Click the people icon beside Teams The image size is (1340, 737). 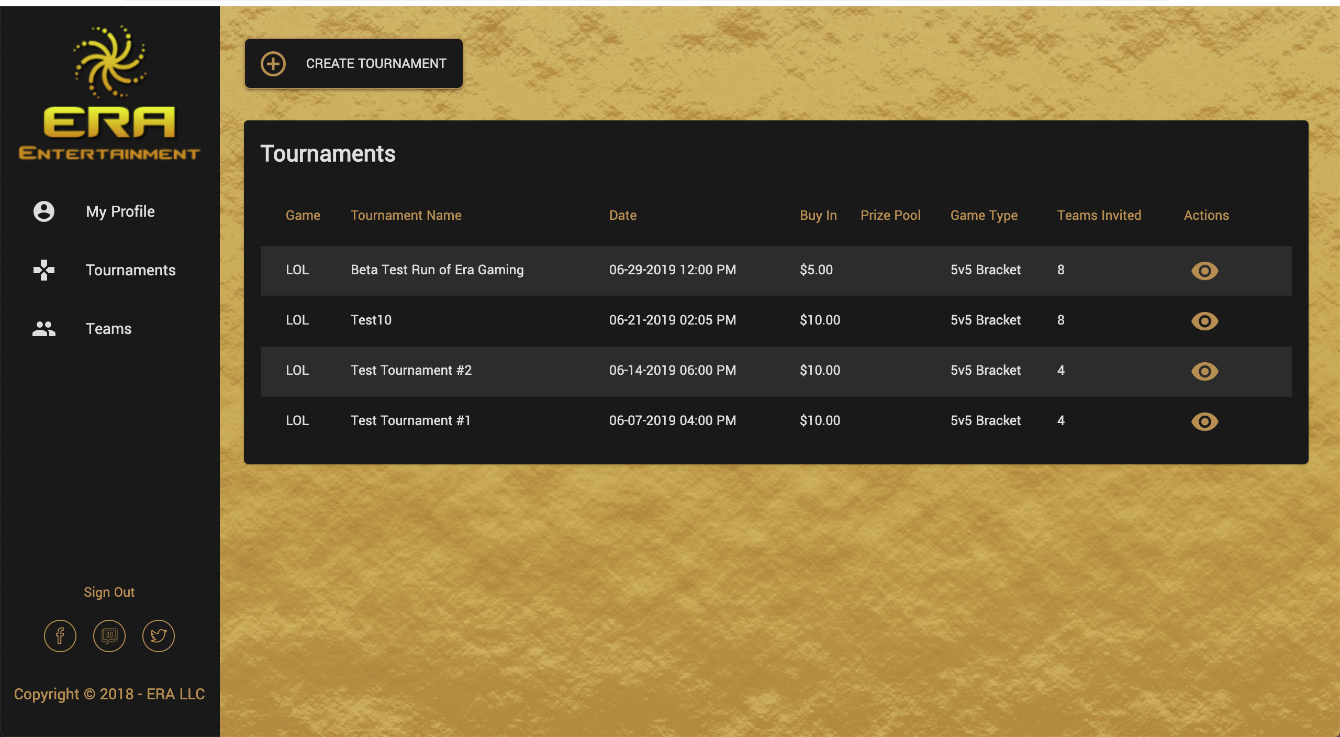click(44, 329)
